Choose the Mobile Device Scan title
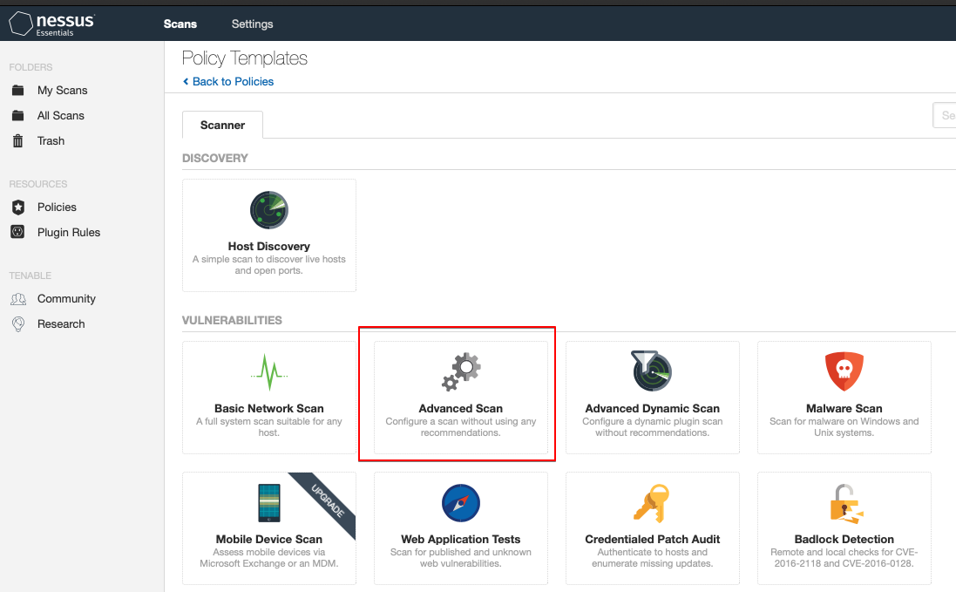Viewport: 956px width, 592px height. pos(269,539)
